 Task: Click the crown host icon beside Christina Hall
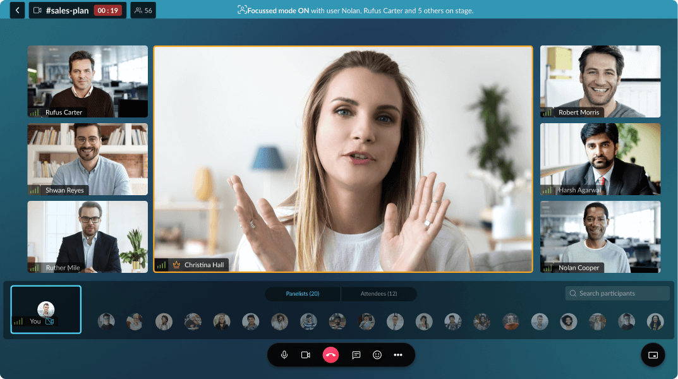[x=176, y=265]
